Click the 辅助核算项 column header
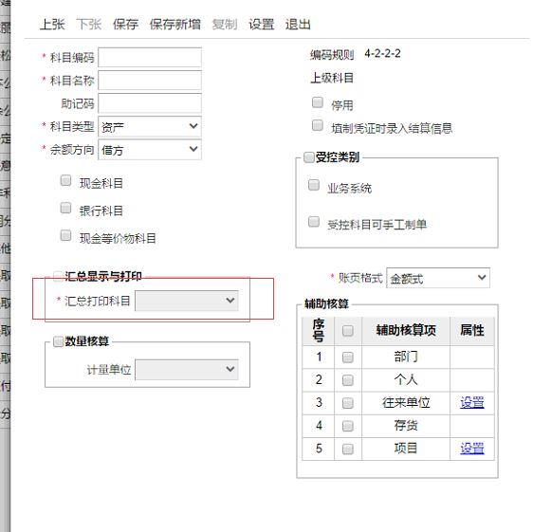Screen dimensions: 533x532 tap(406, 330)
